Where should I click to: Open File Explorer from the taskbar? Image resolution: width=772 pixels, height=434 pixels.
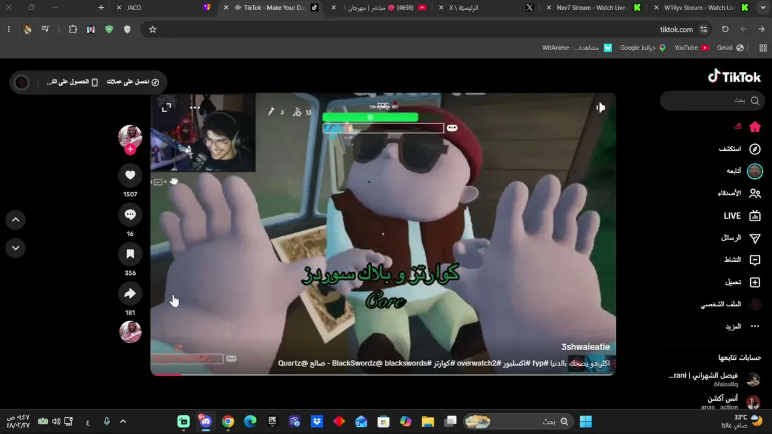click(428, 421)
